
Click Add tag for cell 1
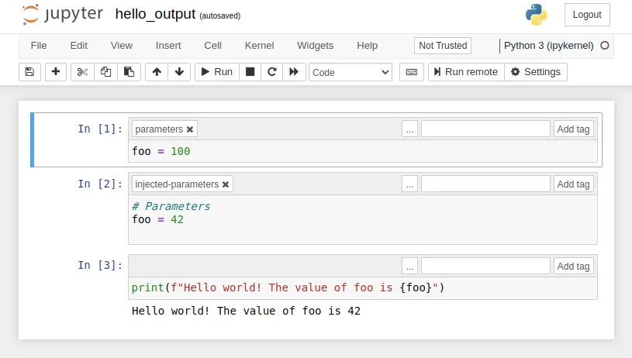click(x=574, y=129)
